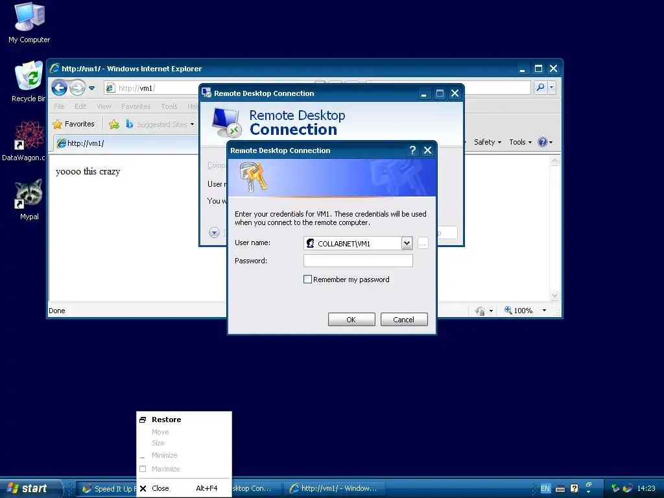Viewport: 664px width, 498px height.
Task: Open the Safety dropdown in IE command bar
Action: coord(488,142)
